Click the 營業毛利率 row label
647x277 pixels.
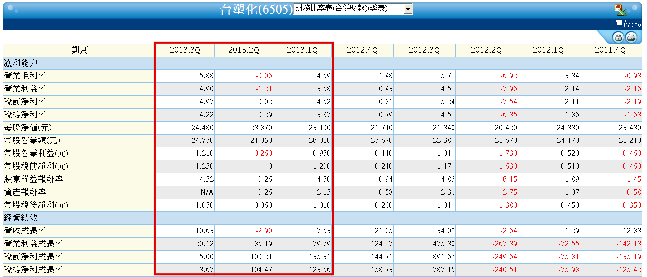[x=25, y=76]
